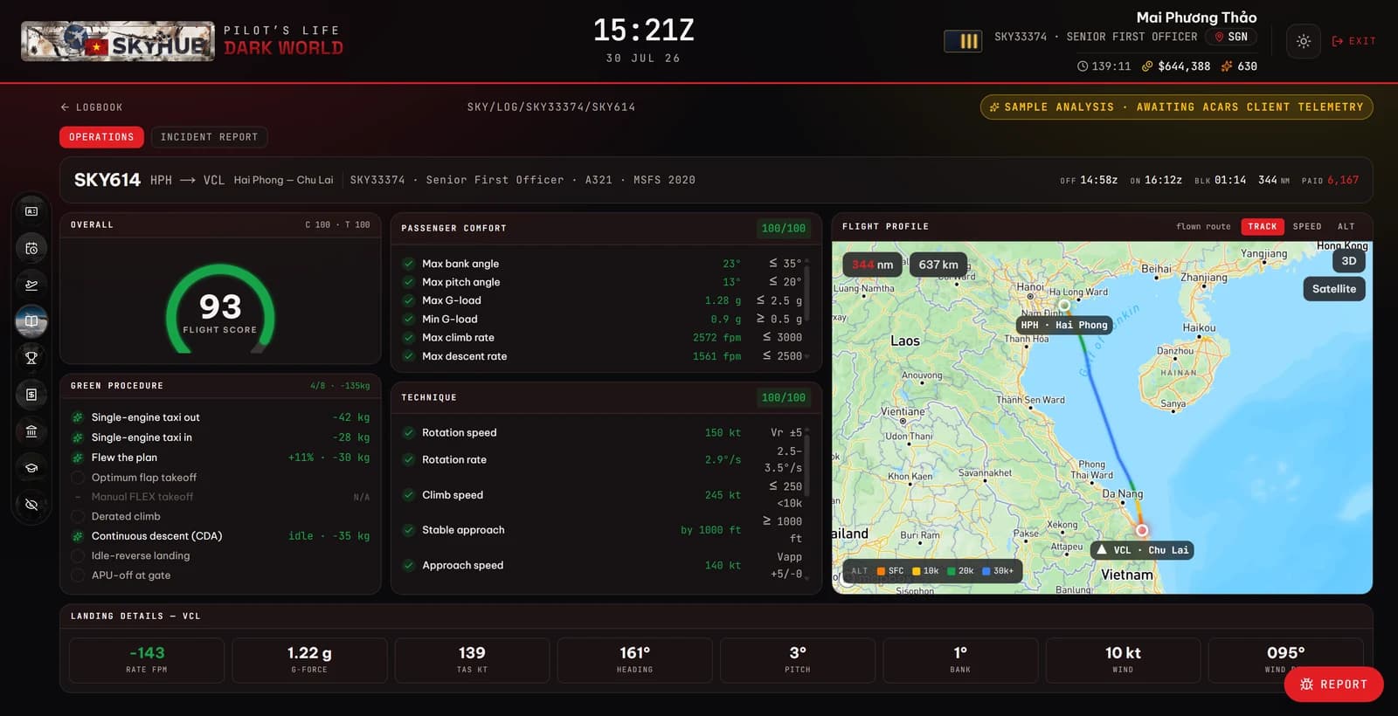The height and width of the screenshot is (716, 1398).
Task: Click the Optimum flap takeoff empty circle
Action: pos(78,478)
